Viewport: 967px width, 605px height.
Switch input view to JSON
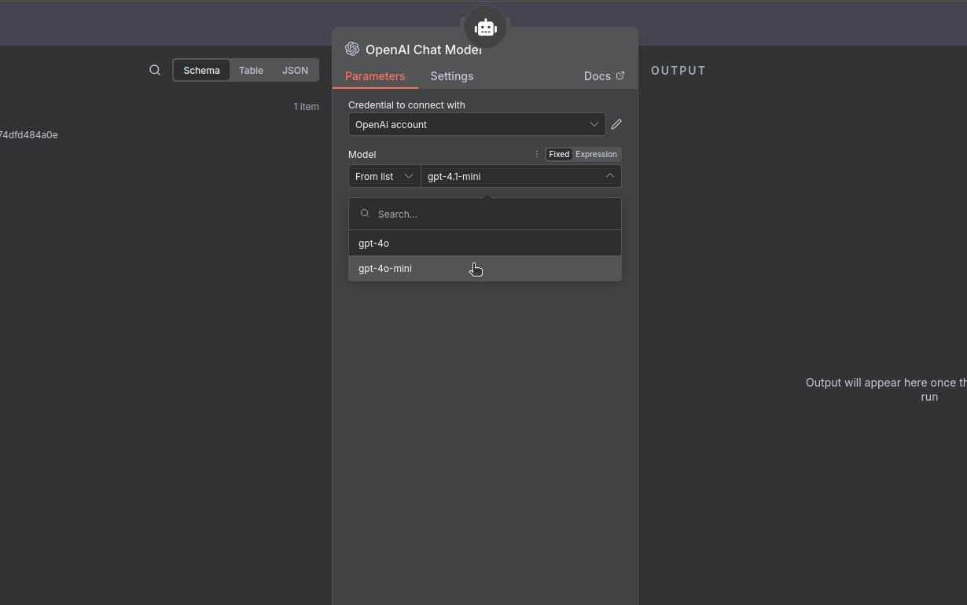pyautogui.click(x=295, y=71)
